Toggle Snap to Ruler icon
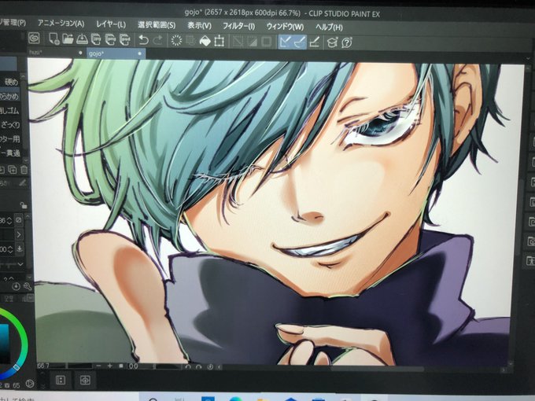The width and height of the screenshot is (535, 401). click(285, 42)
